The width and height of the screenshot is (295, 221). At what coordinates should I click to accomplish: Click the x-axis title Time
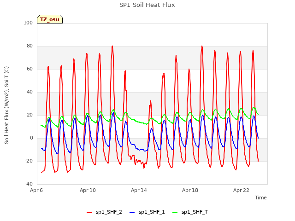click(x=261, y=198)
